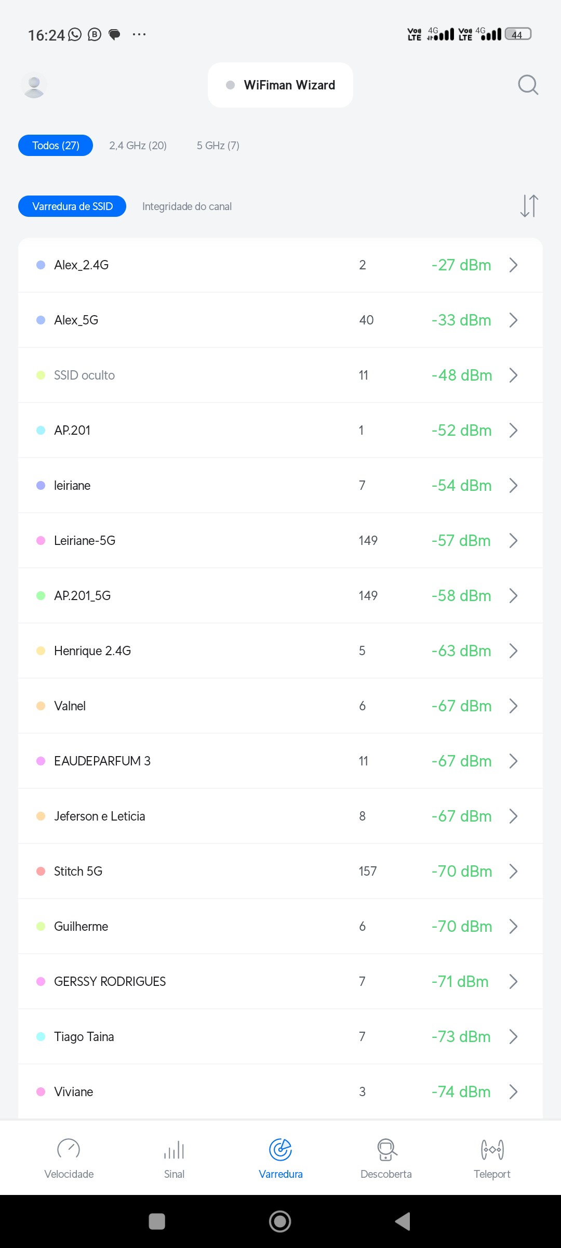This screenshot has width=561, height=1248.
Task: Filter networks by Todos (27)
Action: [56, 146]
